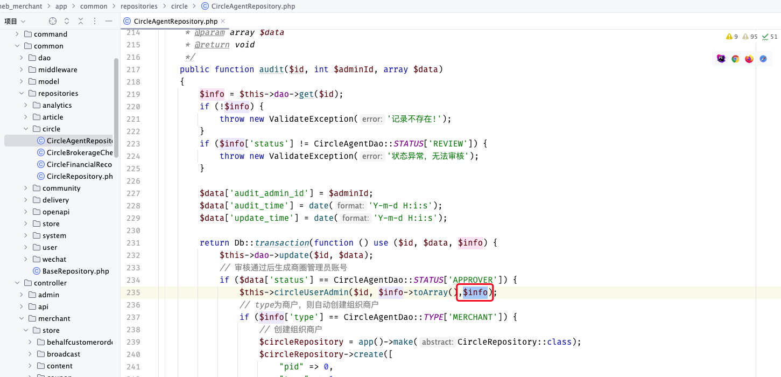Select the content folder in the tree

(x=60, y=366)
